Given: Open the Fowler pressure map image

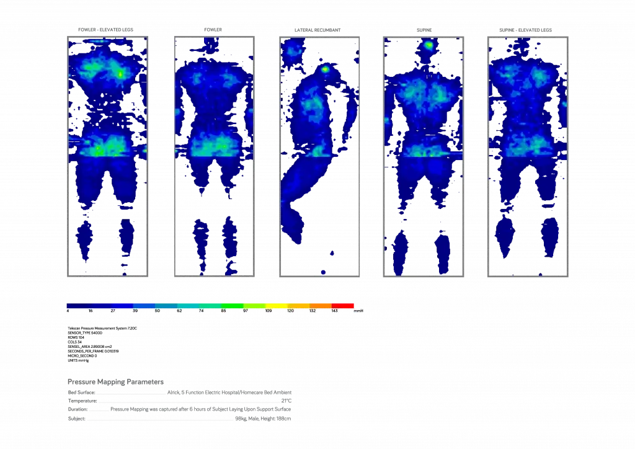Looking at the screenshot, I should [x=214, y=157].
